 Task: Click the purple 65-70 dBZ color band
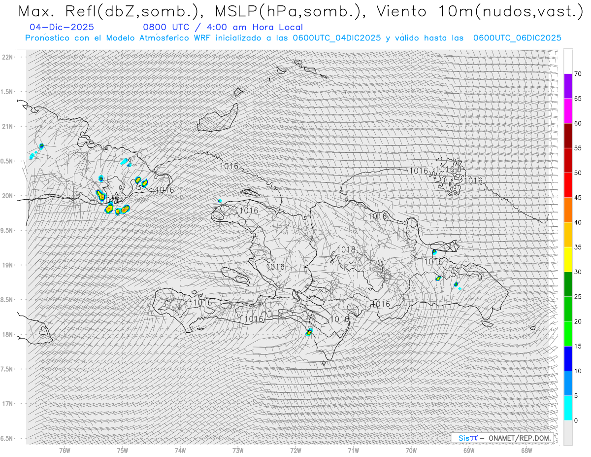[x=568, y=86]
